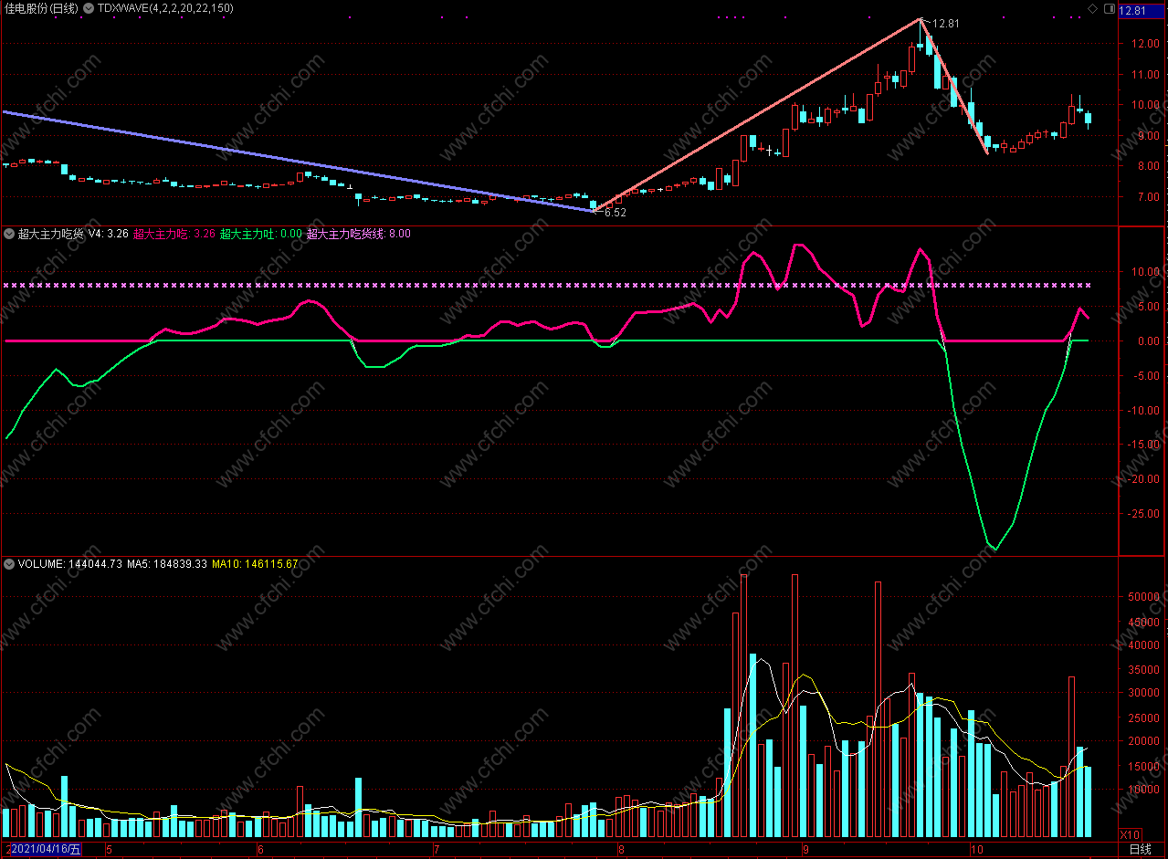The width and height of the screenshot is (1168, 859).
Task: Click month 6 on the time axis
Action: coord(261,850)
